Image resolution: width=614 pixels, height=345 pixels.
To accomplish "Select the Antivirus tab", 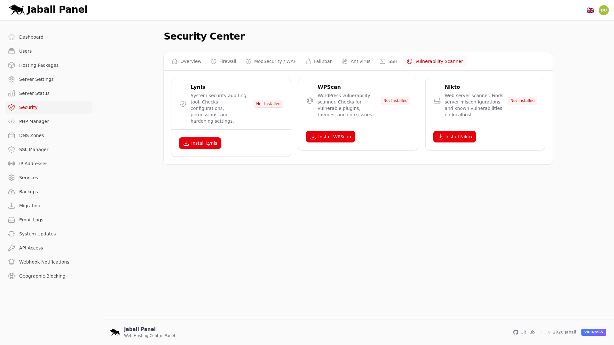I will click(356, 61).
